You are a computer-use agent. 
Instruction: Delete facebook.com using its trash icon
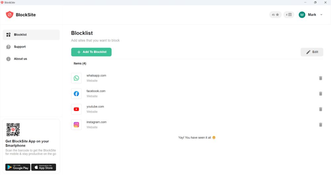pyautogui.click(x=320, y=94)
